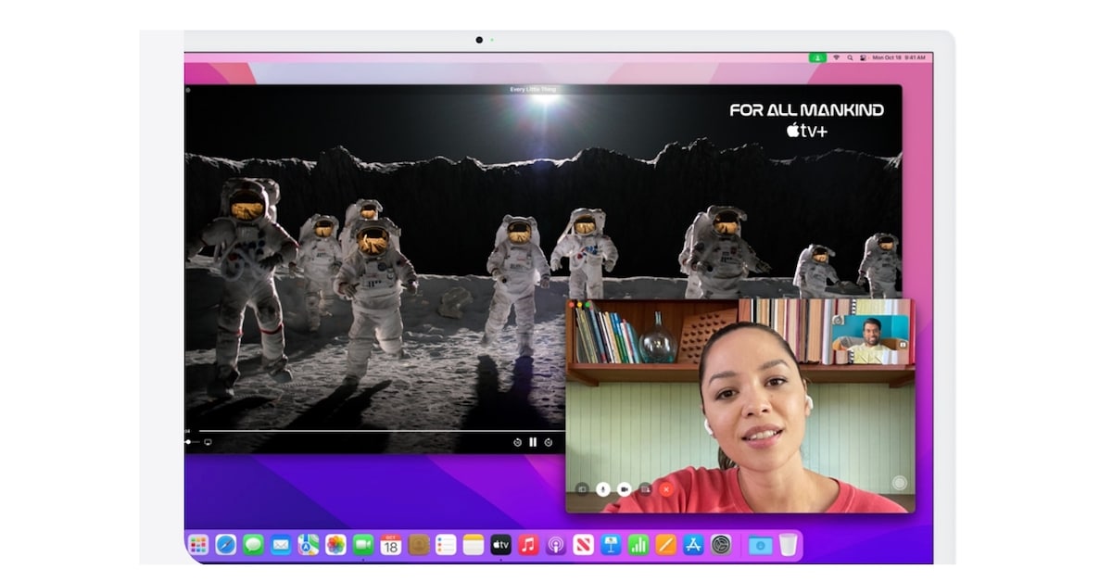Pause the For All Mankind video
This screenshot has width=1112, height=582.
pos(533,442)
